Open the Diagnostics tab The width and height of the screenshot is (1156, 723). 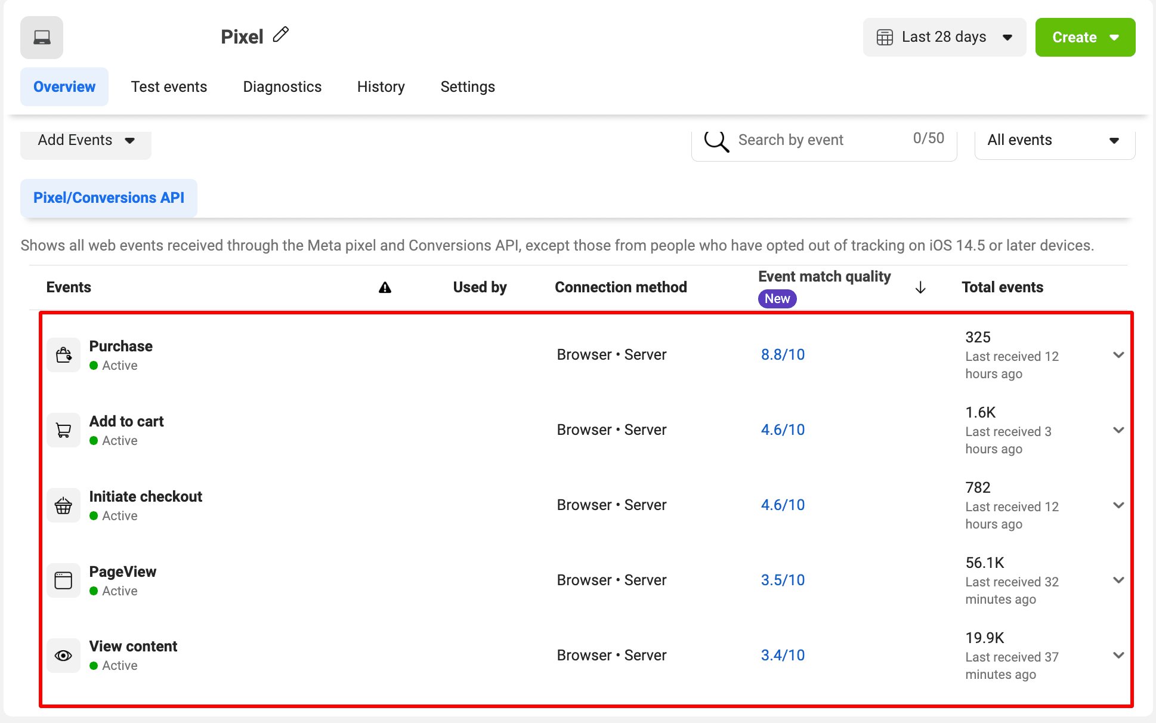282,86
